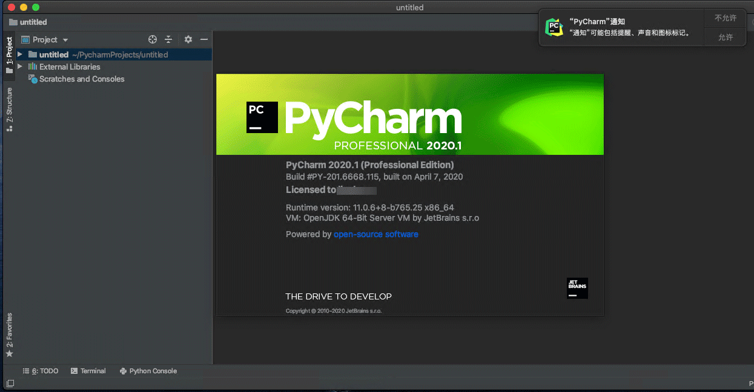The height and width of the screenshot is (392, 754).
Task: Click PyCharm icon in notification banner
Action: (554, 27)
